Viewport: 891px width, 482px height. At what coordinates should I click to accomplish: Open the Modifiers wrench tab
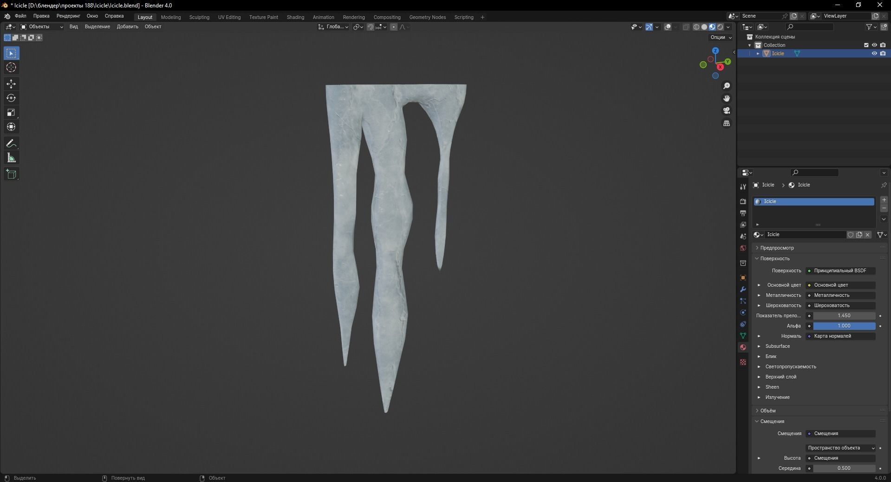pos(743,289)
